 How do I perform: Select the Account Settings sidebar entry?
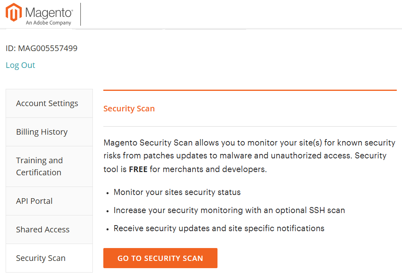click(x=47, y=103)
